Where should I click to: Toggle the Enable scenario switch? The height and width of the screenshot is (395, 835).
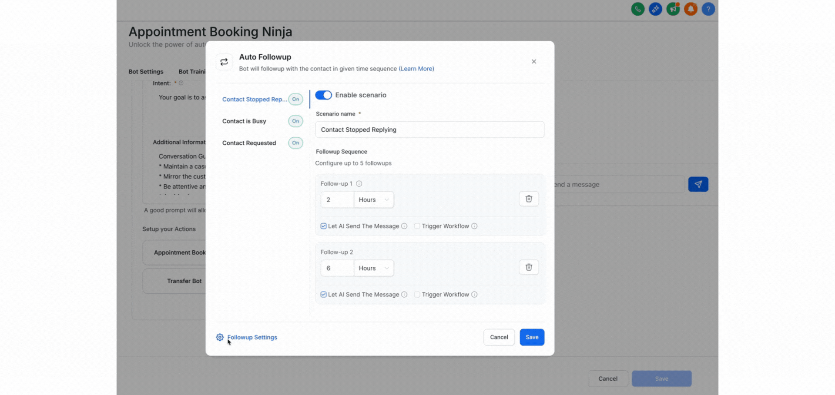coord(323,95)
